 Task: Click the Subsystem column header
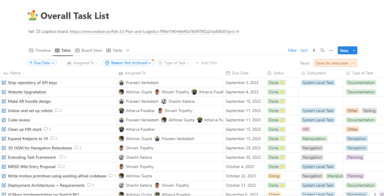pyautogui.click(x=316, y=73)
